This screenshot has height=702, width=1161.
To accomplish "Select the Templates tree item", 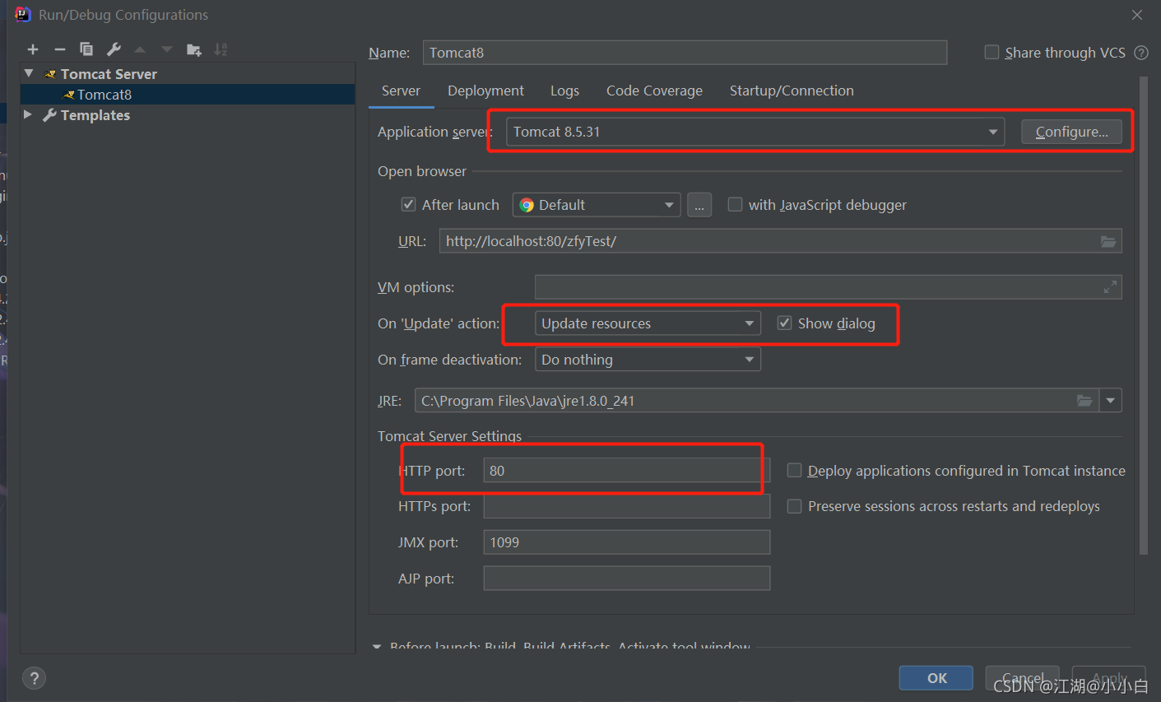I will (x=188, y=115).
